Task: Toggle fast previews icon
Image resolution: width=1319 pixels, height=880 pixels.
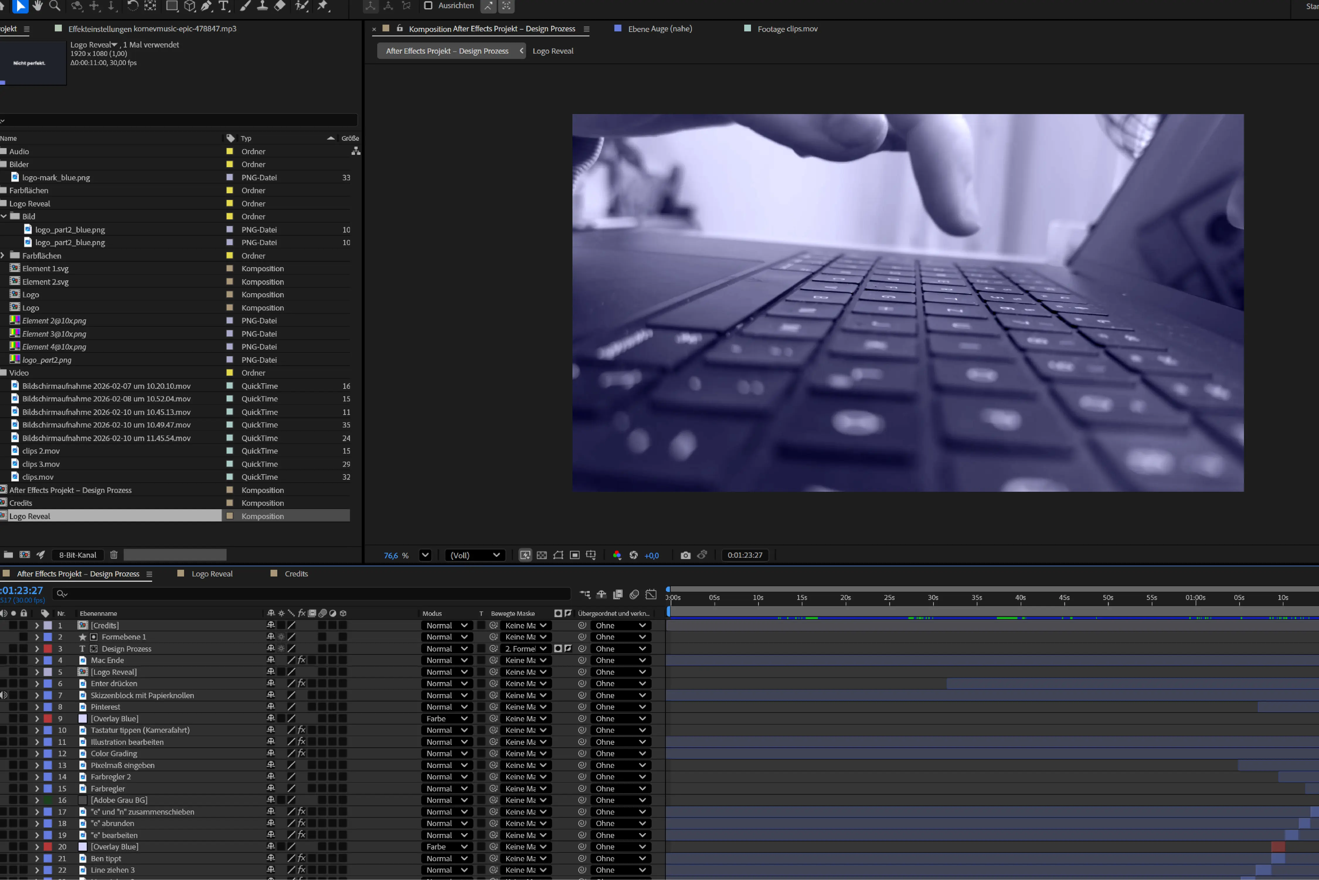Action: point(525,555)
